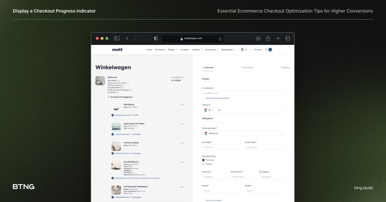Open the Accessoires dropdown menu
The width and height of the screenshot is (386, 202).
[x=212, y=50]
